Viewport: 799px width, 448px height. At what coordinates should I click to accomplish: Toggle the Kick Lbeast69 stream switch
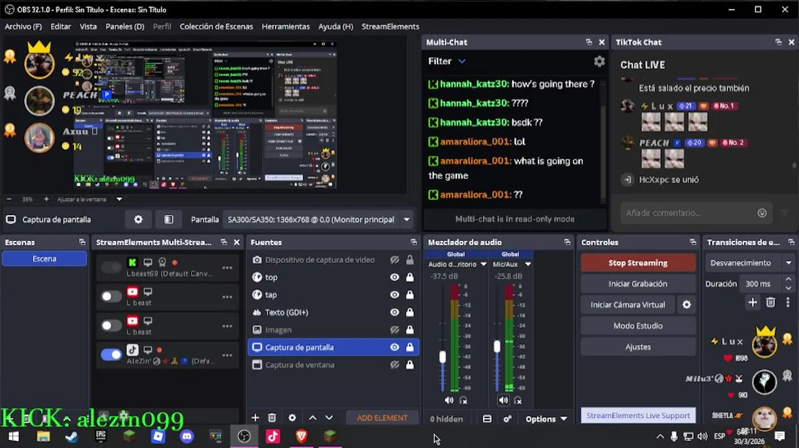pyautogui.click(x=111, y=268)
